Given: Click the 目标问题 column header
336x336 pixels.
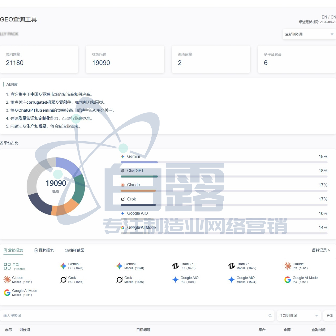Looking at the screenshot, I should click(x=143, y=330).
